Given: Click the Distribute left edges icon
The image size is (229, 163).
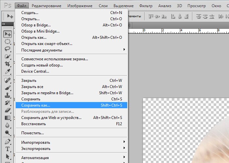Looking at the screenshot, I should 221,17.
